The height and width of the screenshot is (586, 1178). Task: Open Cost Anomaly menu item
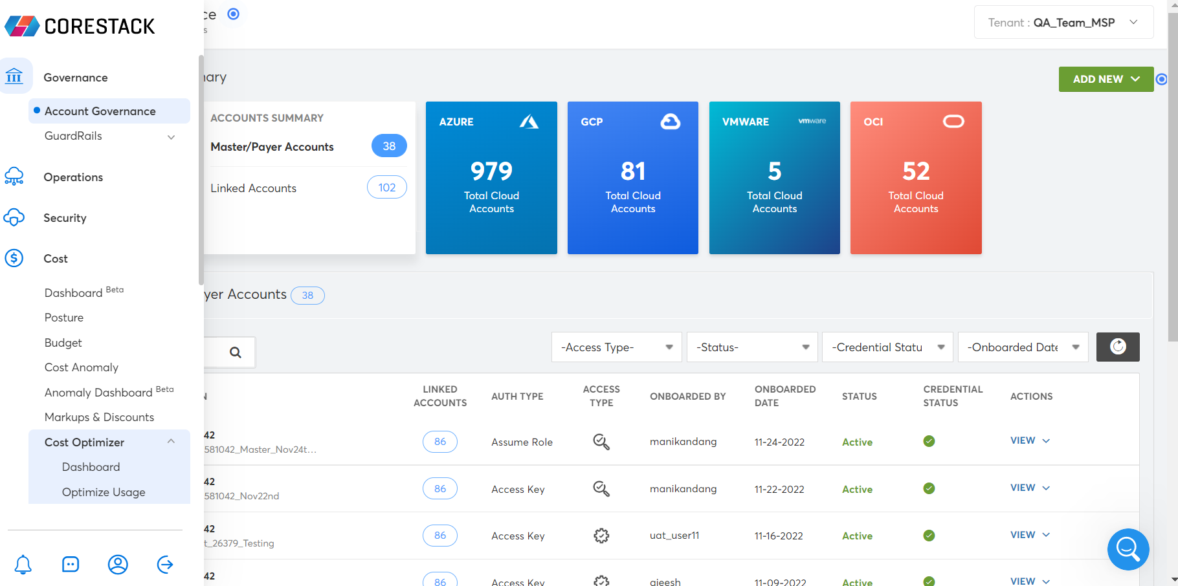(82, 367)
